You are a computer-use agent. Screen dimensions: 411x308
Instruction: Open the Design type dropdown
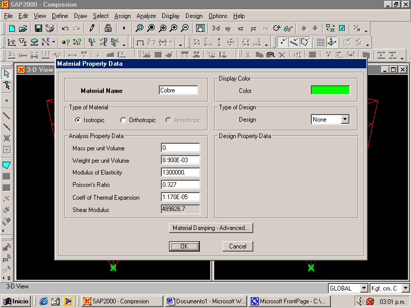pos(345,120)
